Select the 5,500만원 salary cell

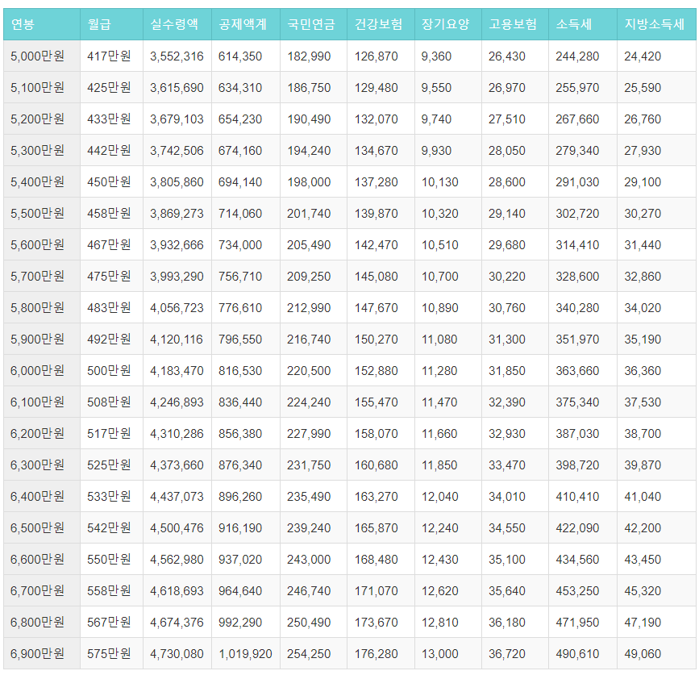[42, 213]
